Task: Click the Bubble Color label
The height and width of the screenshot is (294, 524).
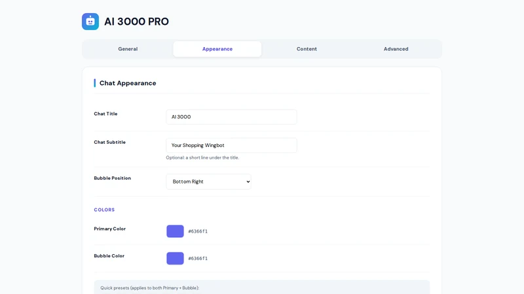Action: coord(109,255)
